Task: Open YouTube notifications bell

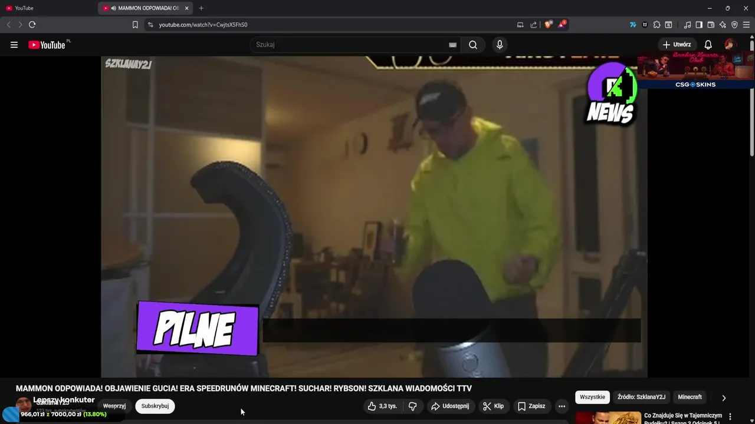Action: [708, 45]
